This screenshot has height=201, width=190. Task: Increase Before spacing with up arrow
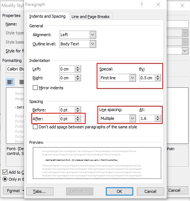[x=78, y=108]
